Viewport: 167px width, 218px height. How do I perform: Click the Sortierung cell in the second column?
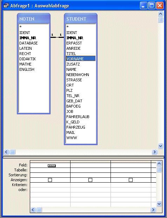pos(91,175)
